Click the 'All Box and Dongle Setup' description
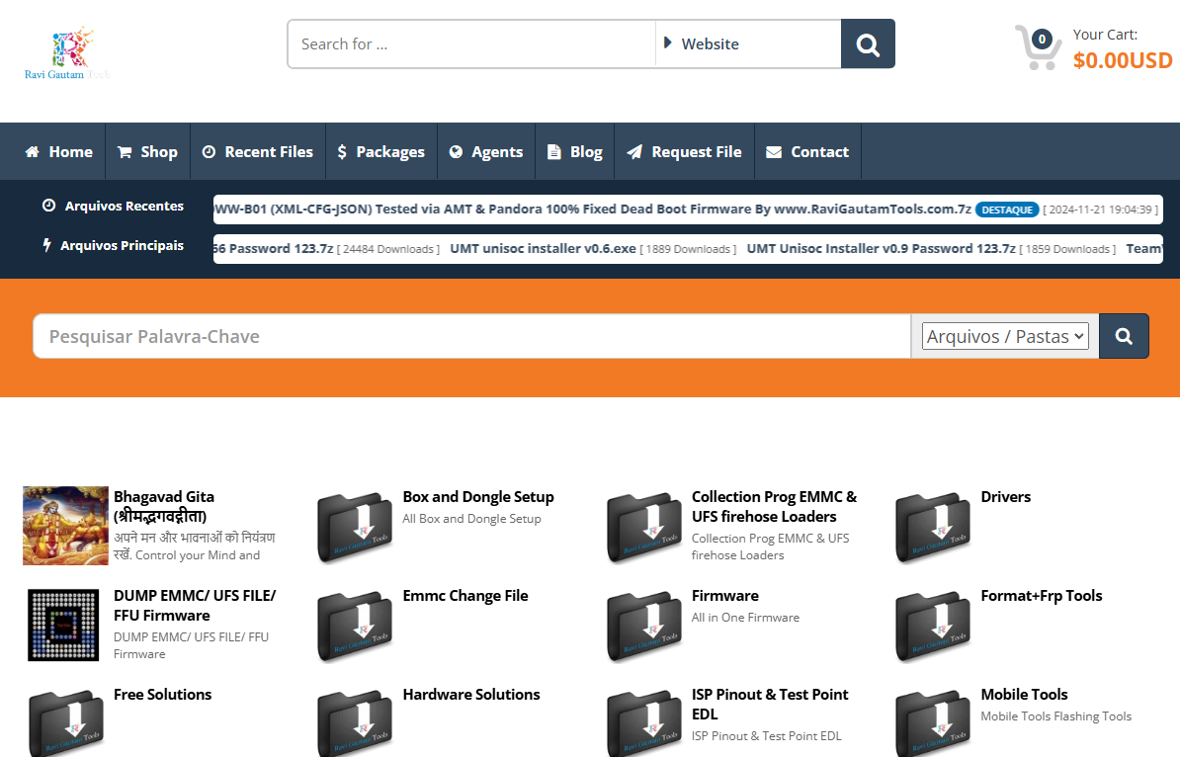This screenshot has height=757, width=1180. (x=471, y=519)
